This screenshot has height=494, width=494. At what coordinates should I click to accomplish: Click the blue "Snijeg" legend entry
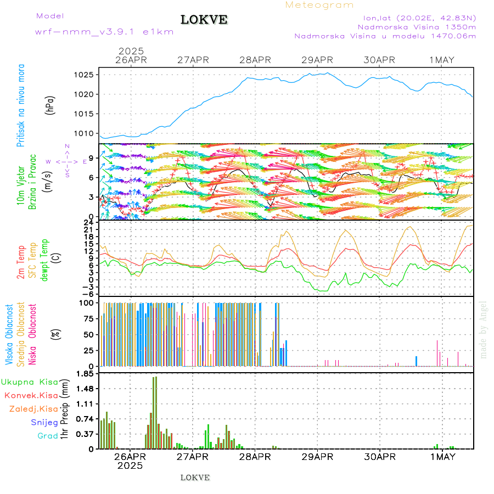point(44,423)
